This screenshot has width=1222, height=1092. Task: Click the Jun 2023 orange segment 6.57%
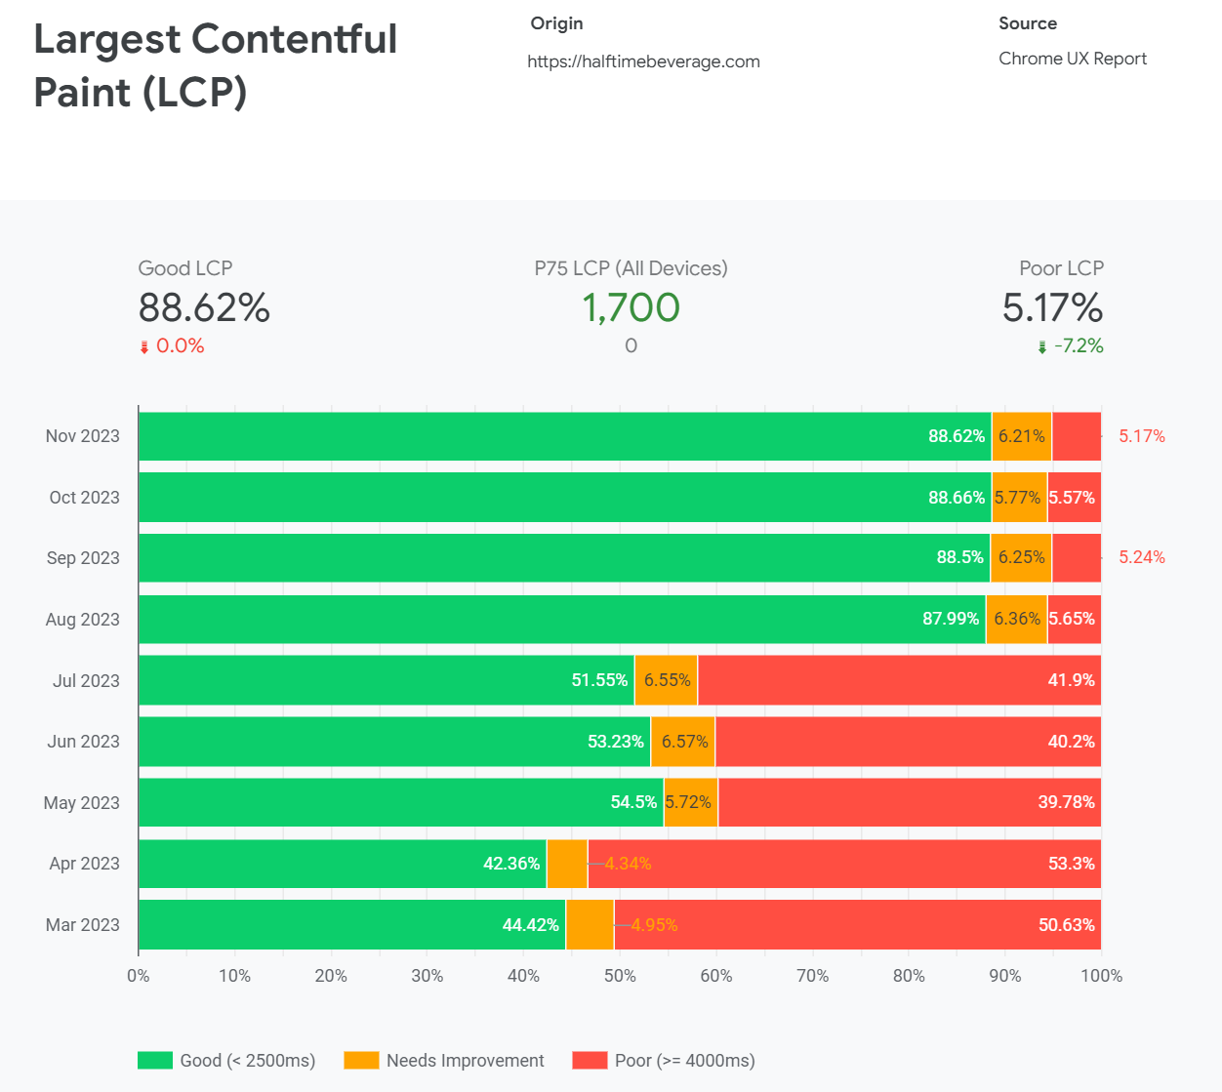coord(683,742)
